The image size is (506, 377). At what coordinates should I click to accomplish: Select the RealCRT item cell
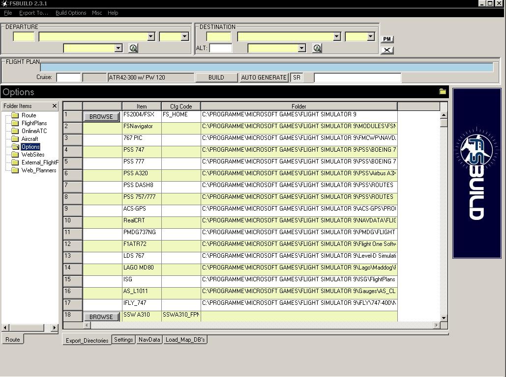142,222
